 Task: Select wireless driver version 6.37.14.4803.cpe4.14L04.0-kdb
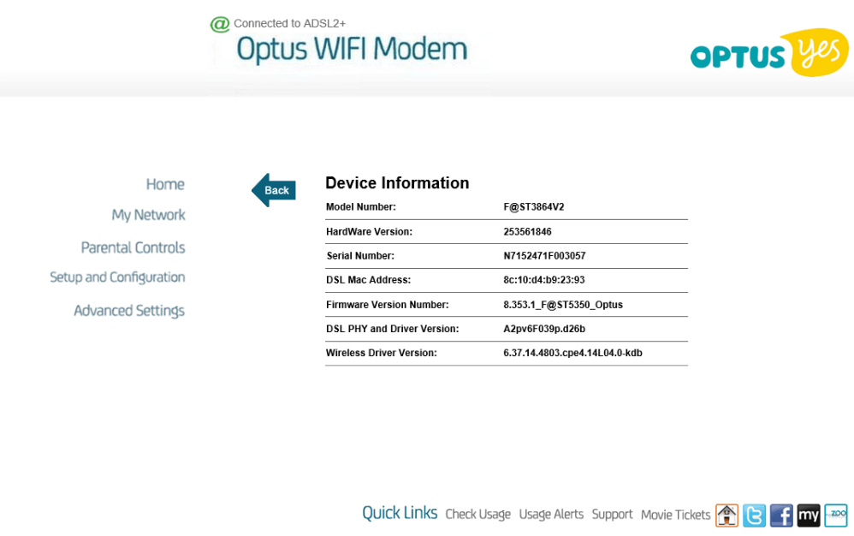pyautogui.click(x=573, y=353)
